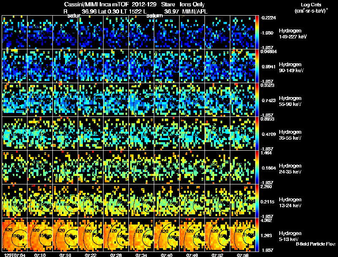Viewport: 338px width, 257px height.
Task: Click the '07:16' time axis label
Action: click(x=65, y=255)
